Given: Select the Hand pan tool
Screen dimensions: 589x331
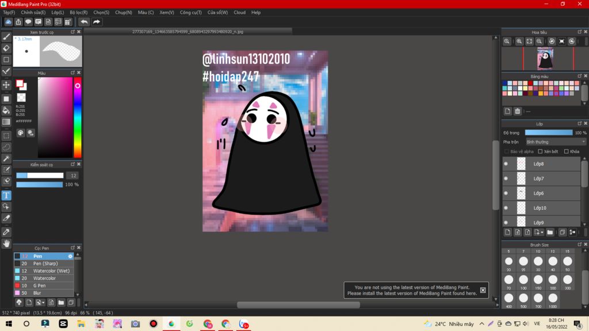Looking at the screenshot, I should point(6,244).
